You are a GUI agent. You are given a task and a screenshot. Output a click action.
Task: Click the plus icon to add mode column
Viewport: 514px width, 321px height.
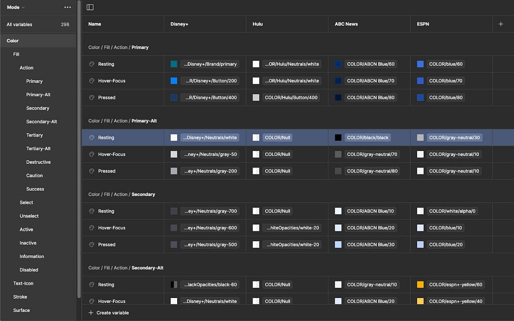tap(500, 24)
